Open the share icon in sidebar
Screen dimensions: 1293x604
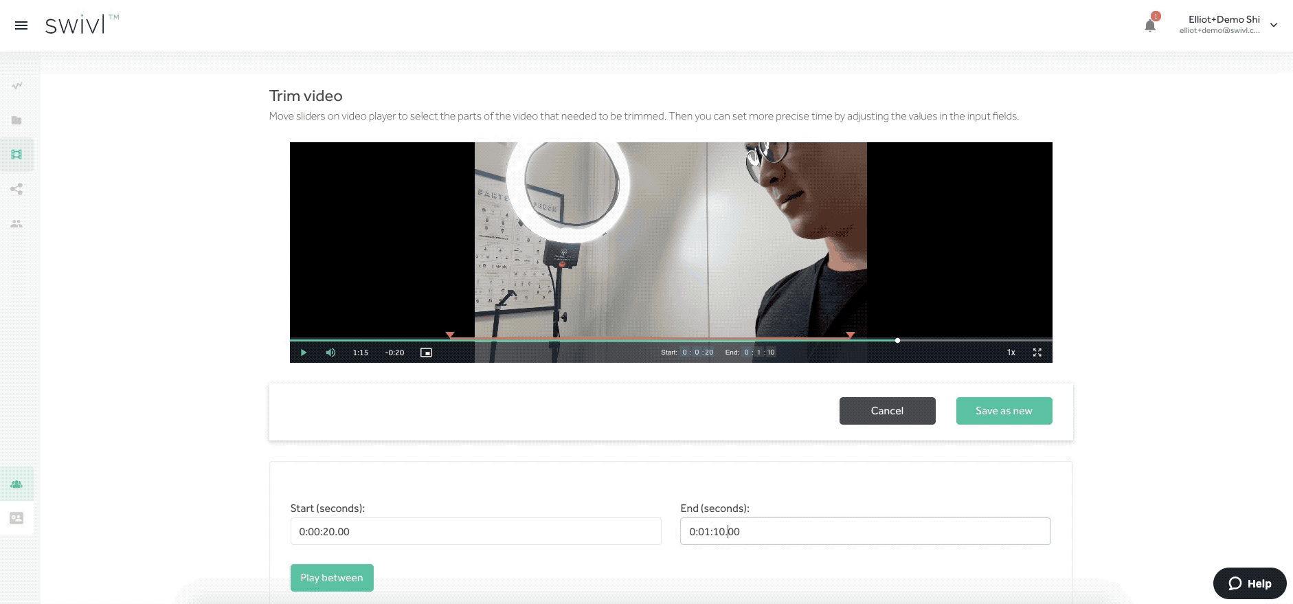tap(16, 189)
